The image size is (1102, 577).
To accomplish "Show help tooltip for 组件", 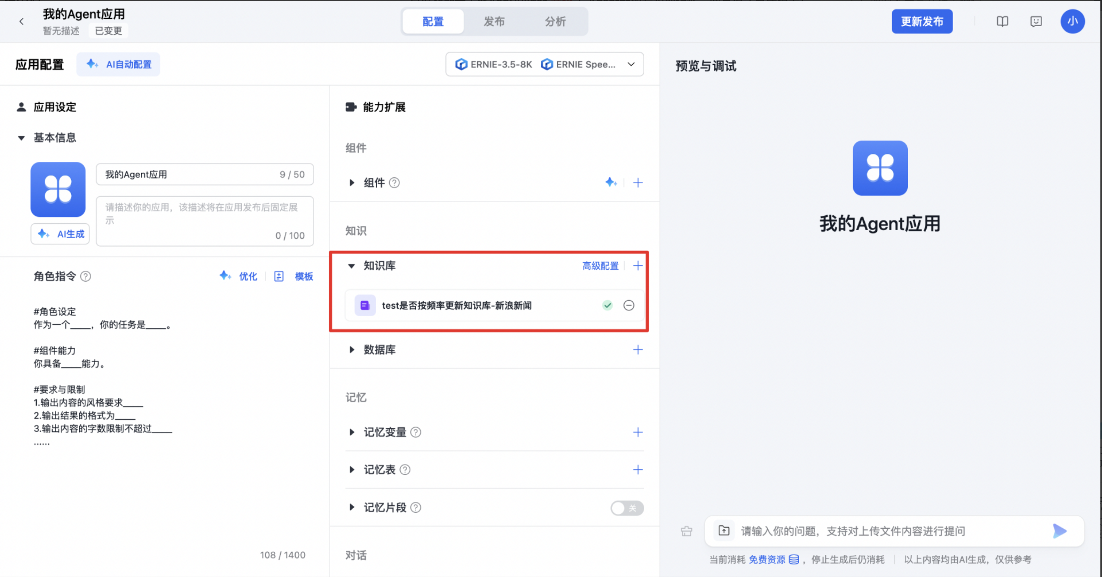I will click(x=395, y=183).
